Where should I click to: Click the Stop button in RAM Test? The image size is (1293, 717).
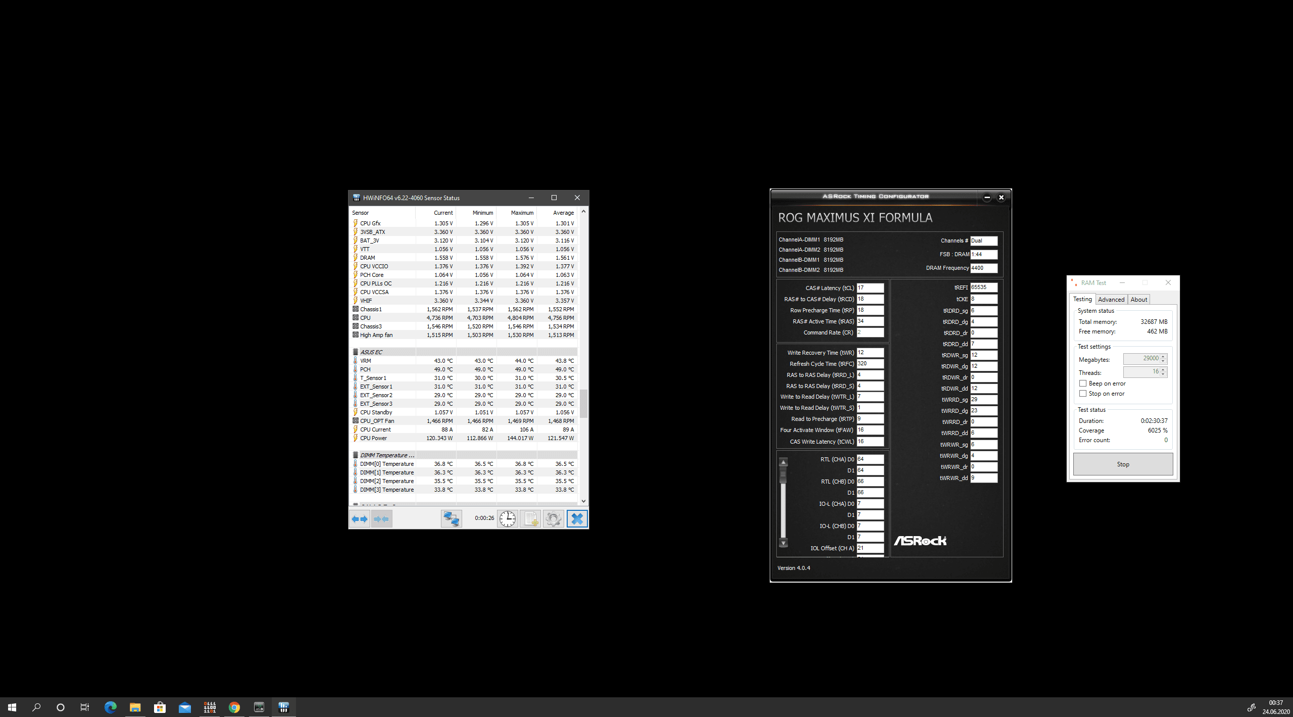(1123, 464)
